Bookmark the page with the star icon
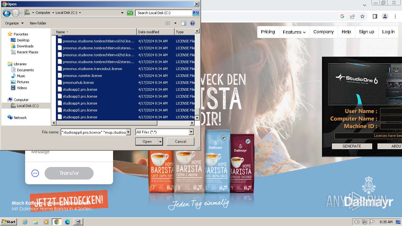 [x=362, y=16]
